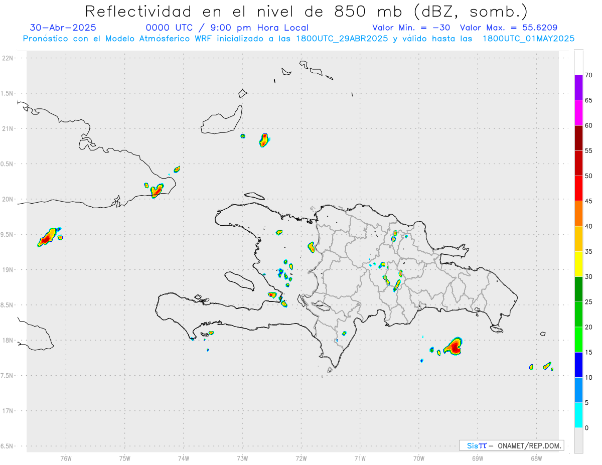The height and width of the screenshot is (465, 602).
Task: Click the '69W' longitude label
Action: coord(478,458)
